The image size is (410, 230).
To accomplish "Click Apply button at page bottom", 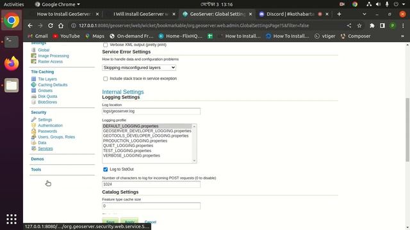I will [x=129, y=222].
